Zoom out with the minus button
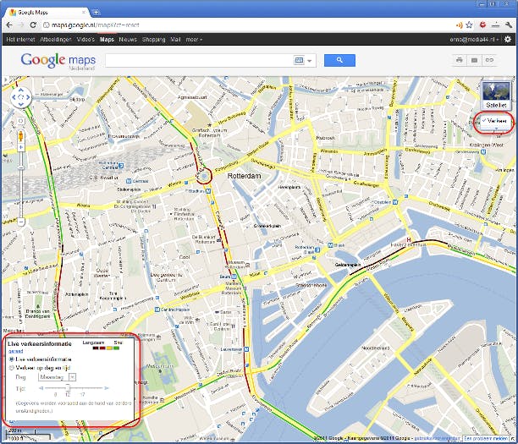Image resolution: width=518 pixels, height=444 pixels. [x=21, y=222]
